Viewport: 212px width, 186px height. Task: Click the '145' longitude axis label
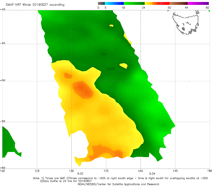click(175, 171)
